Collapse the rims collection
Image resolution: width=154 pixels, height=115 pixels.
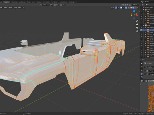143,10
